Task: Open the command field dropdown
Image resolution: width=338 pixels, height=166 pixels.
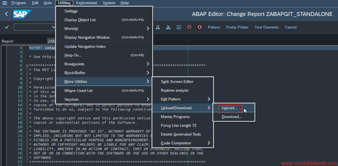Action: 53,27
